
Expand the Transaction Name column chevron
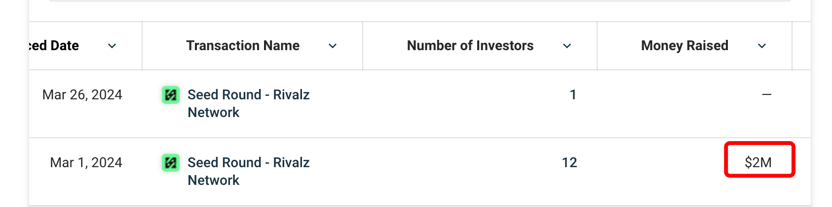coord(333,46)
